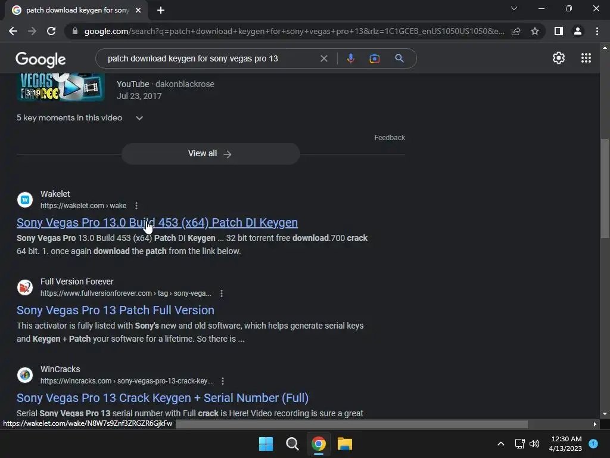Screen dimensions: 610x458
Task: Open the tab search dropdown chevron
Action: click(514, 8)
